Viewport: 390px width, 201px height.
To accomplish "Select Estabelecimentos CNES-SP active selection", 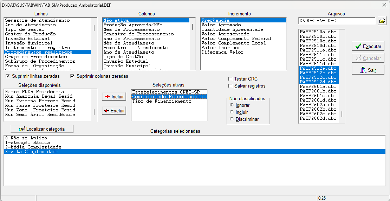I will (x=169, y=92).
